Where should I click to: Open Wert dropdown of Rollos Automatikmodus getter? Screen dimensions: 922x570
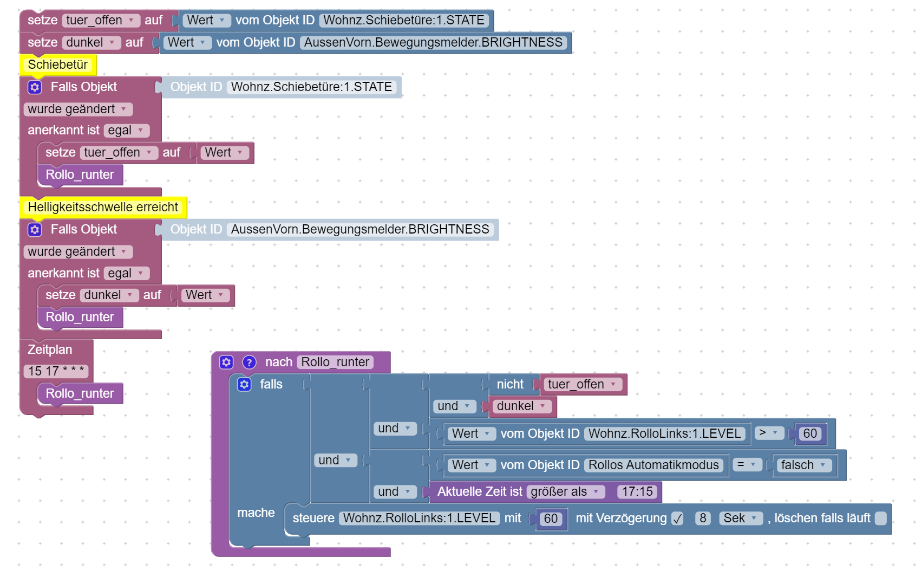click(472, 465)
